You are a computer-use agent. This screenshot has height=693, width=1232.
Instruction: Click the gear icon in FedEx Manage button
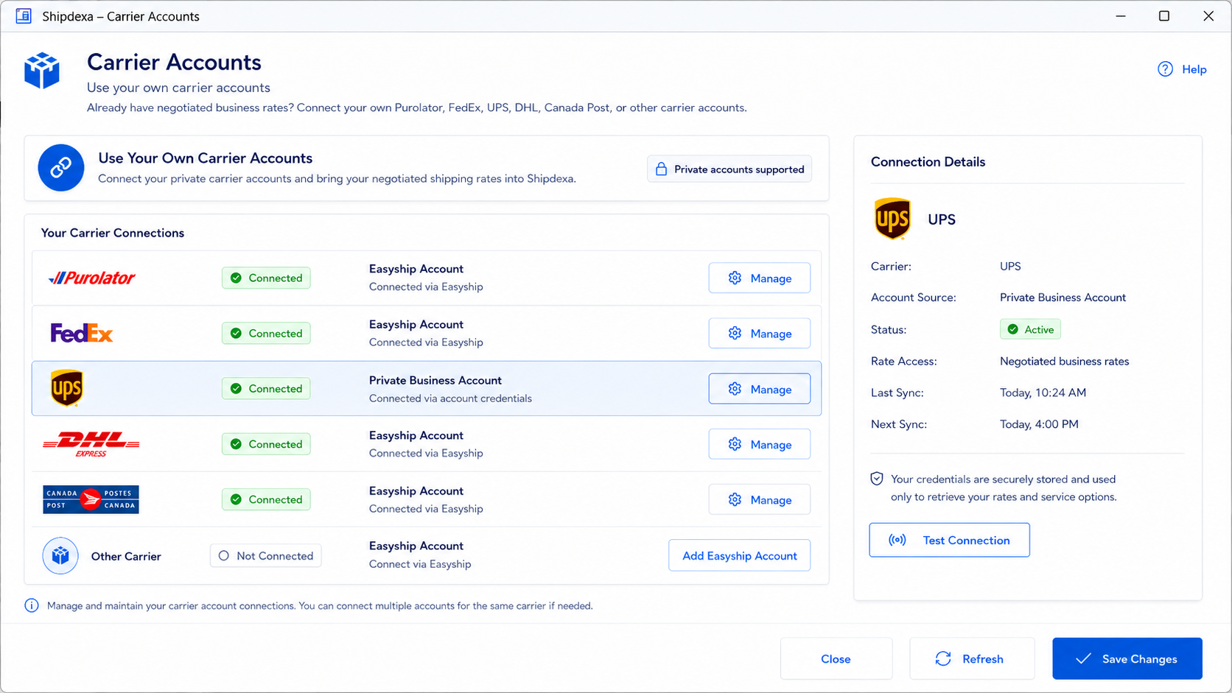(735, 334)
